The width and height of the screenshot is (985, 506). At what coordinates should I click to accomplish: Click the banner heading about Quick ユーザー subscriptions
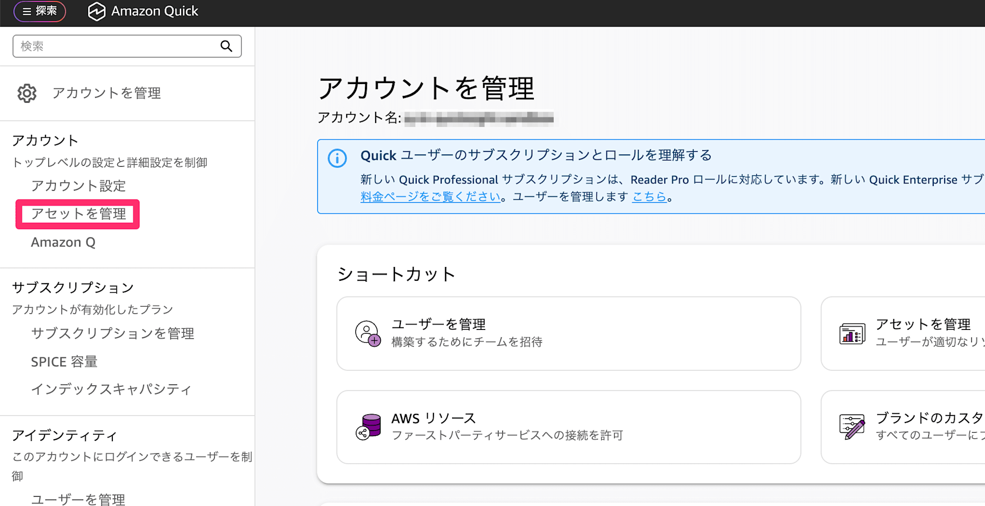point(536,155)
